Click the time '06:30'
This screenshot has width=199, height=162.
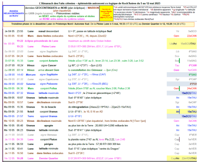[20, 88]
